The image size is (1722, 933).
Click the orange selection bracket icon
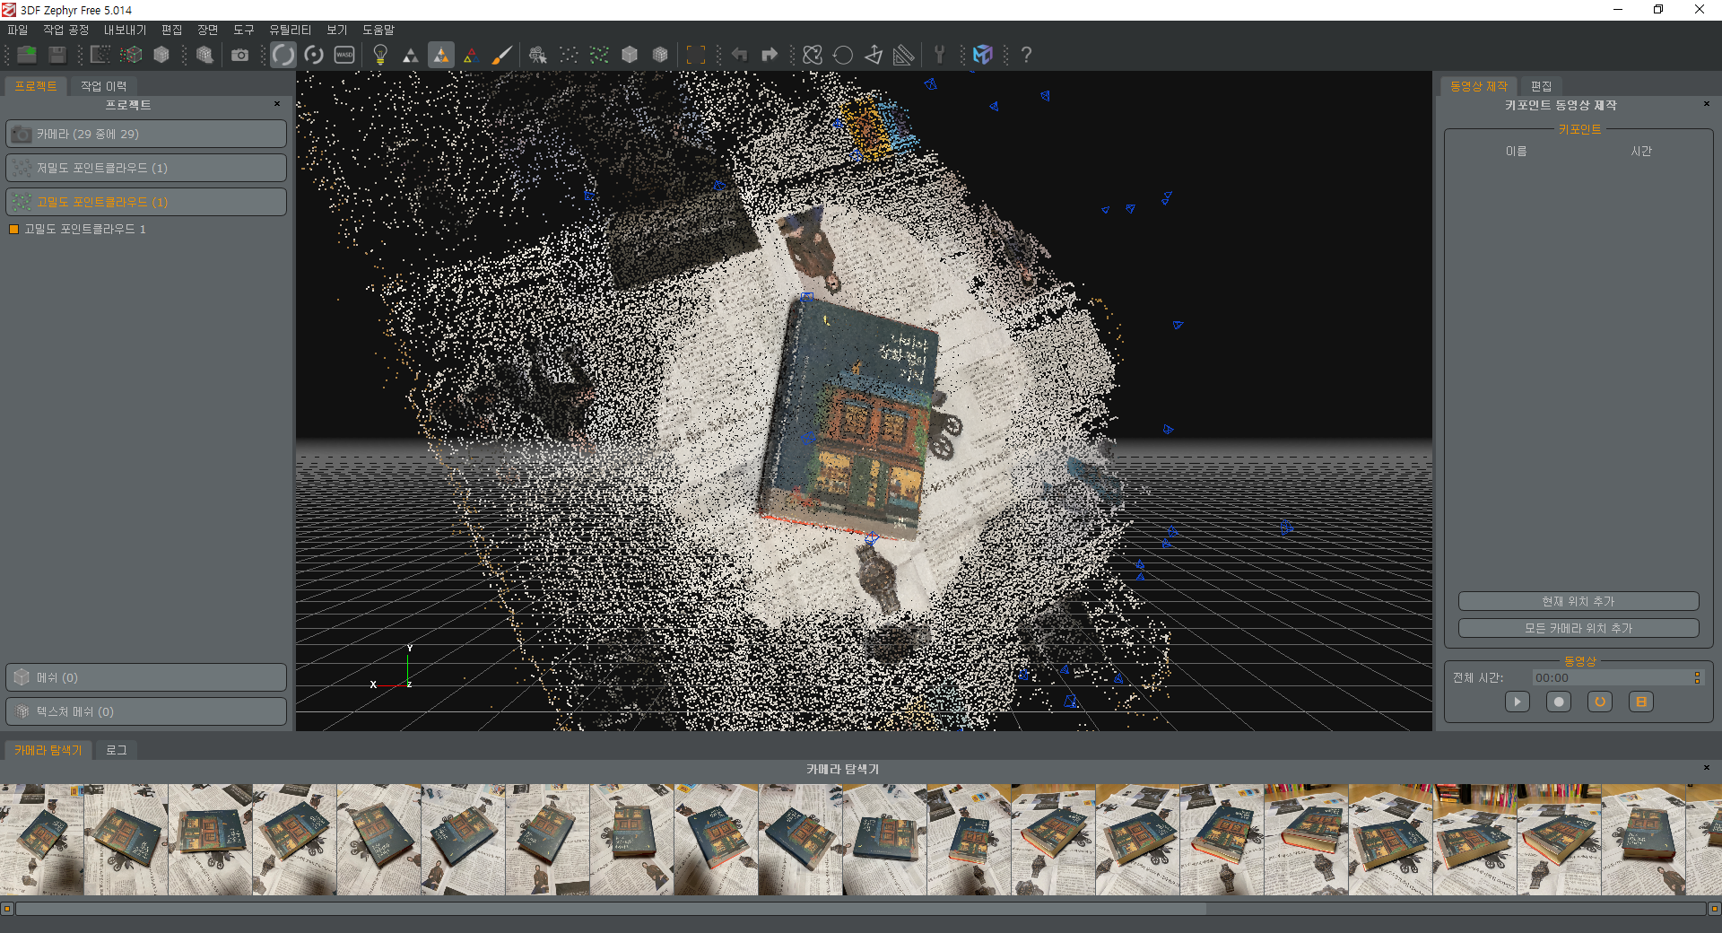pos(696,55)
